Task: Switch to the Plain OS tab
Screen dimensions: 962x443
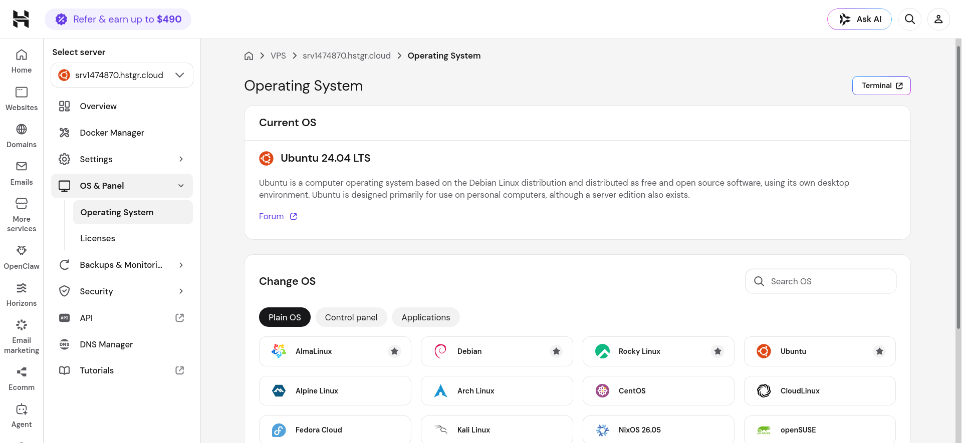Action: click(285, 317)
